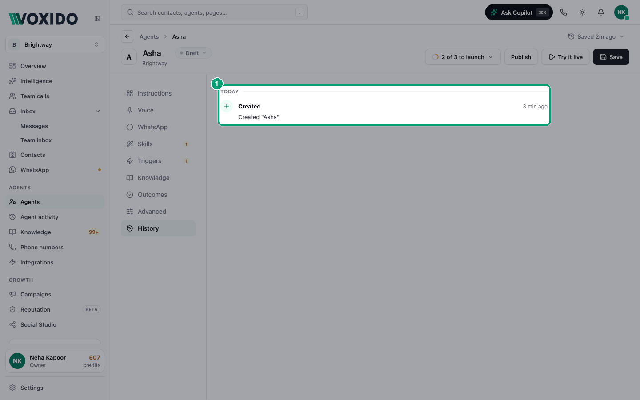The image size is (640, 400).
Task: Open Advanced settings tab
Action: click(x=158, y=212)
